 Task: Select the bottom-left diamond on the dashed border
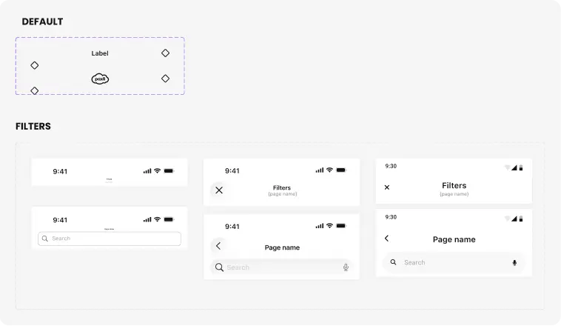34,91
